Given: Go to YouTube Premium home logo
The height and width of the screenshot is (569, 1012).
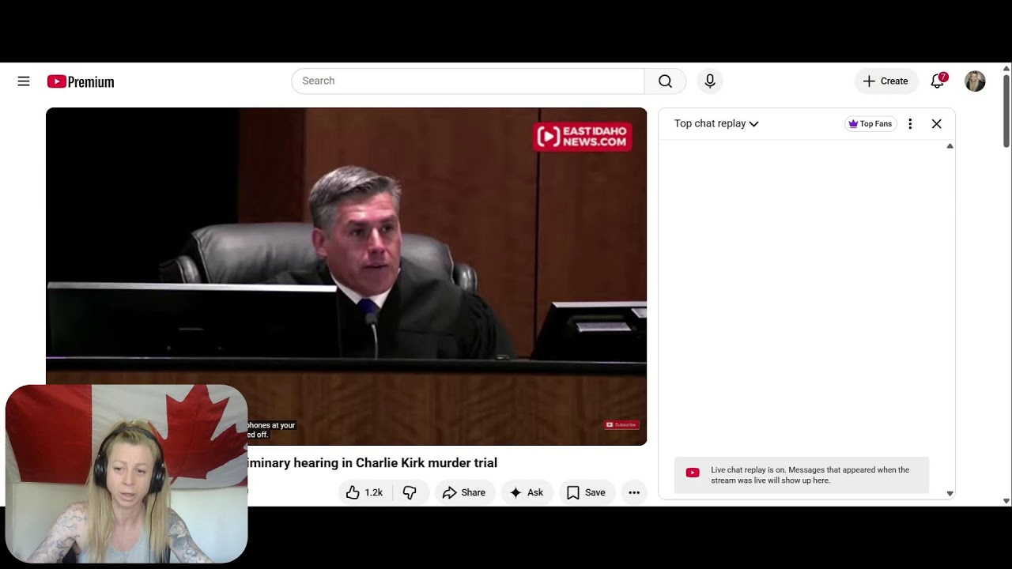Looking at the screenshot, I should (x=81, y=81).
